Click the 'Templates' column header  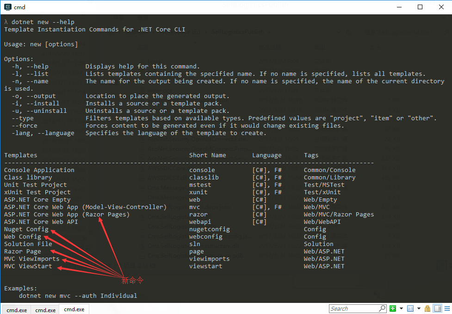point(21,155)
